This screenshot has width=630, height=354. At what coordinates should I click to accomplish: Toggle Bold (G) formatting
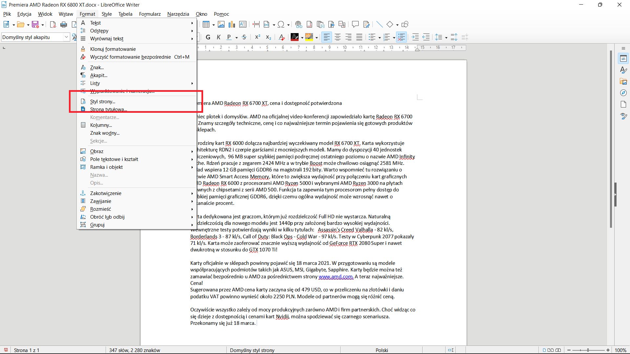point(208,37)
